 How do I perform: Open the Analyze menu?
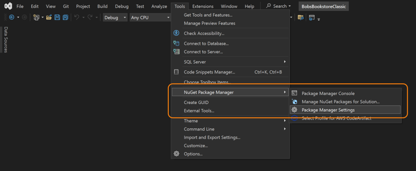pyautogui.click(x=159, y=6)
